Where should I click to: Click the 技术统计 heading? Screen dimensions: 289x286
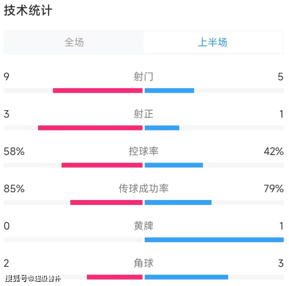pyautogui.click(x=28, y=10)
